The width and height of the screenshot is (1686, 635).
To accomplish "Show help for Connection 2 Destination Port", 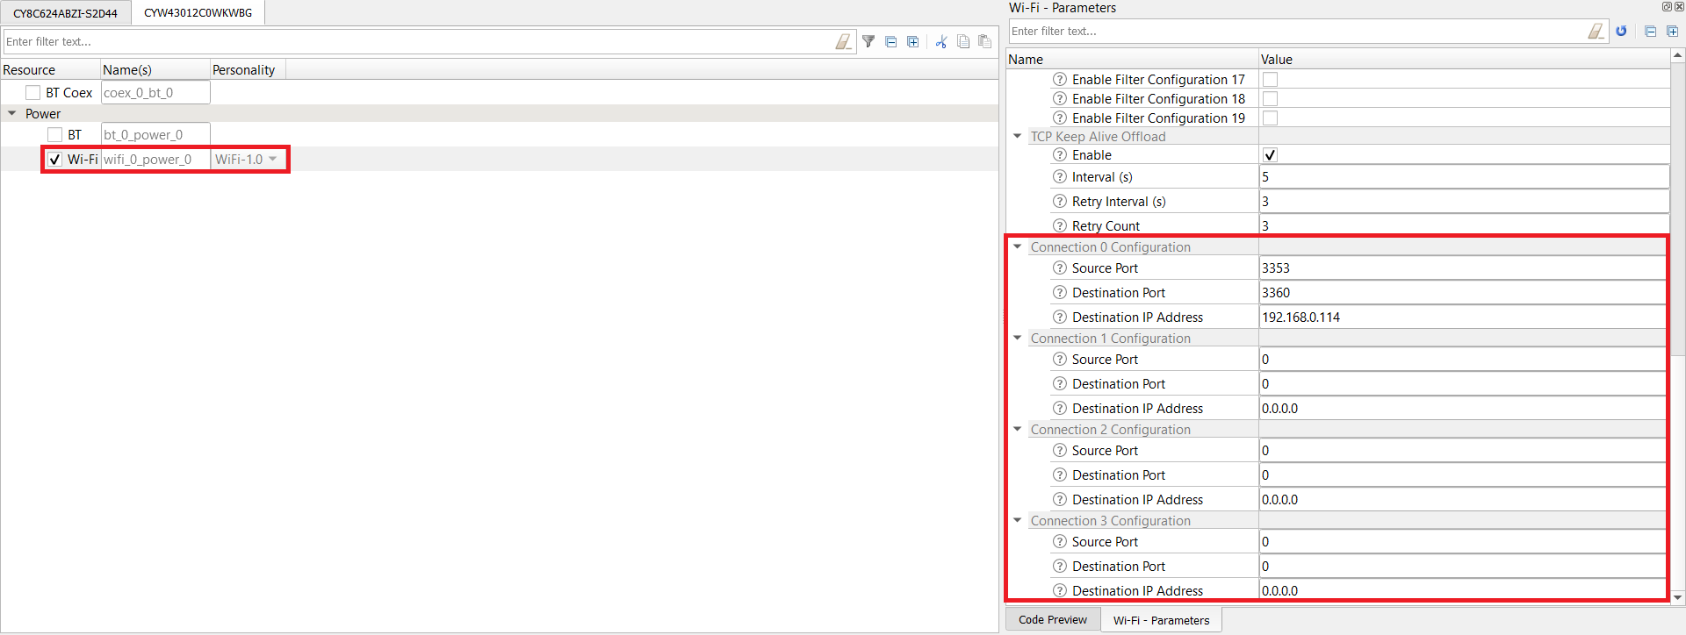I will 1060,474.
